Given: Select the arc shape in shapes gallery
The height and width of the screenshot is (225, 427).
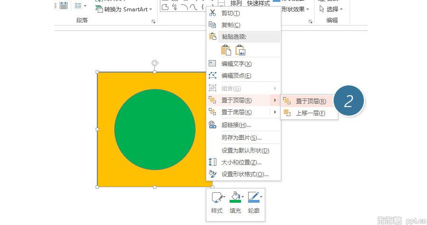Looking at the screenshot, I should coord(185,7).
